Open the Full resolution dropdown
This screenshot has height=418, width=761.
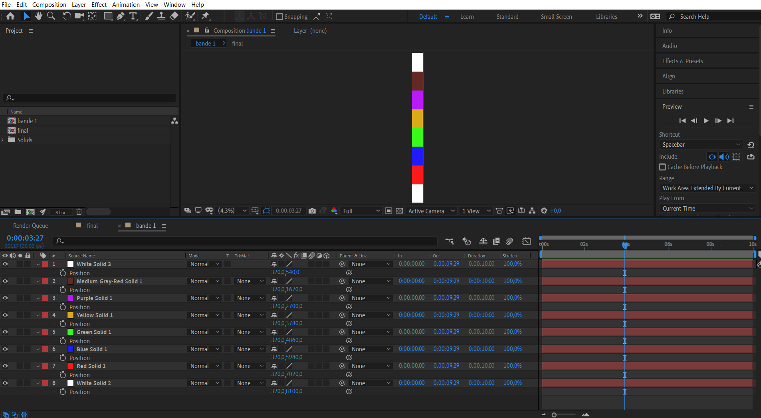361,211
